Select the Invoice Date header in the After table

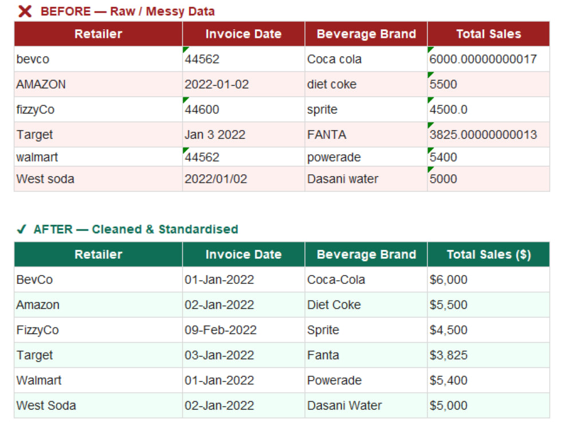pos(244,255)
